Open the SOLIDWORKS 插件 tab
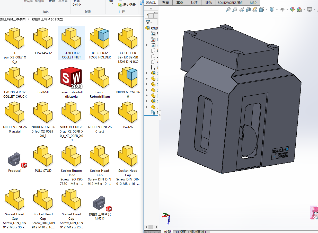This screenshot has height=233, width=318. pos(231,3)
